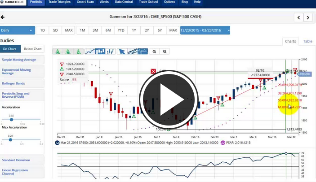This screenshot has height=182, width=316.
Task: Set chart range to 1Y
Action: point(134,30)
